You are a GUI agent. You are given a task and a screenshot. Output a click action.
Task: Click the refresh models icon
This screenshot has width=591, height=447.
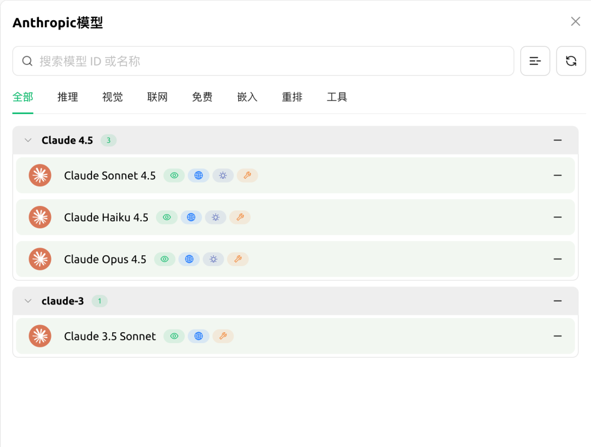click(x=571, y=61)
